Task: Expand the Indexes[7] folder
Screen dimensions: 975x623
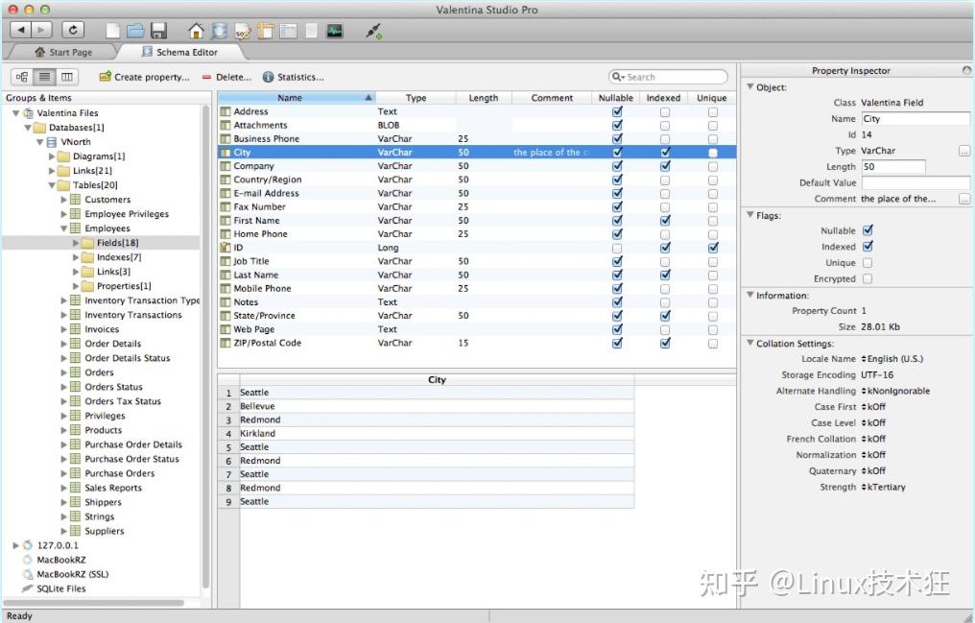Action: [76, 257]
